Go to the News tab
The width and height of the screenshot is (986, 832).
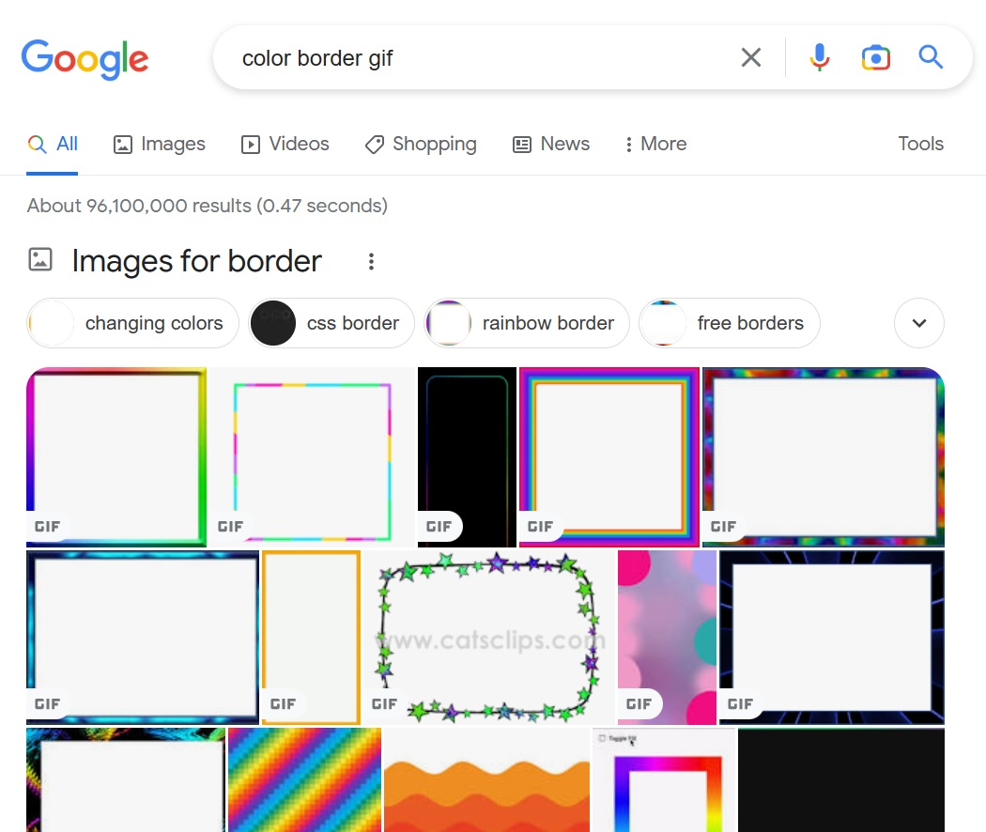551,144
